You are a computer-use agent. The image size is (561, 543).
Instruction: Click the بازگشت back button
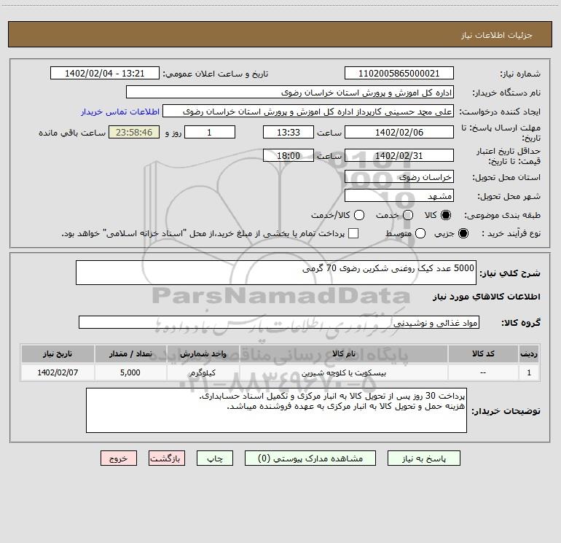pyautogui.click(x=167, y=458)
